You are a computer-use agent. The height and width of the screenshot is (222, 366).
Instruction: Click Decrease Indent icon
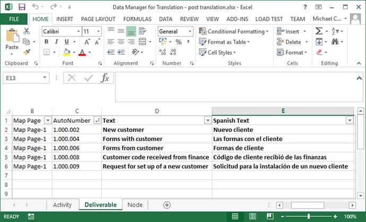click(x=111, y=52)
